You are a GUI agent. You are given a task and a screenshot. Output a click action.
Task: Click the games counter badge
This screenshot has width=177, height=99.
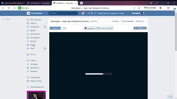(45, 48)
